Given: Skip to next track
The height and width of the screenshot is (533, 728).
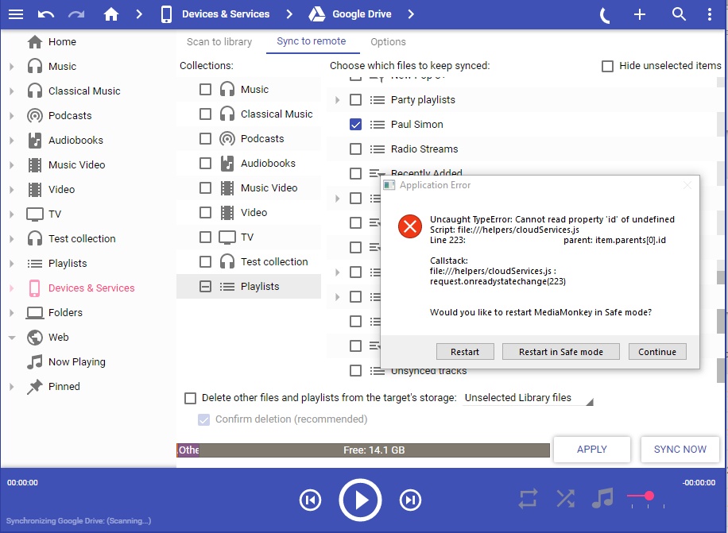Looking at the screenshot, I should coord(410,500).
